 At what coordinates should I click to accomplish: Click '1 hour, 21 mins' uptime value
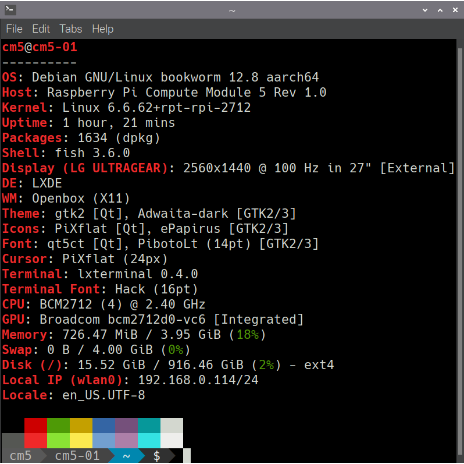click(119, 123)
